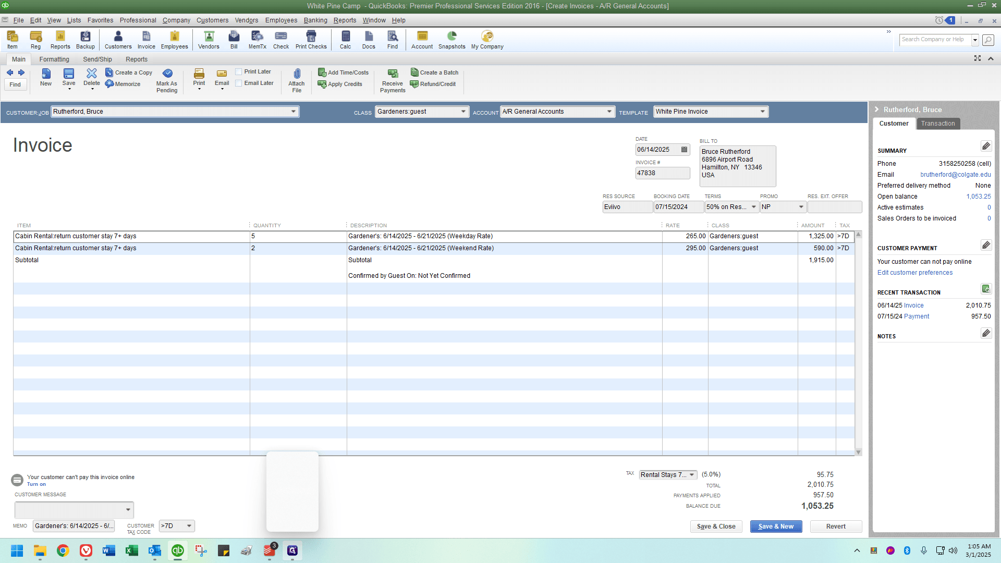Click the Bill toolbar icon
The height and width of the screenshot is (563, 1001).
(234, 40)
